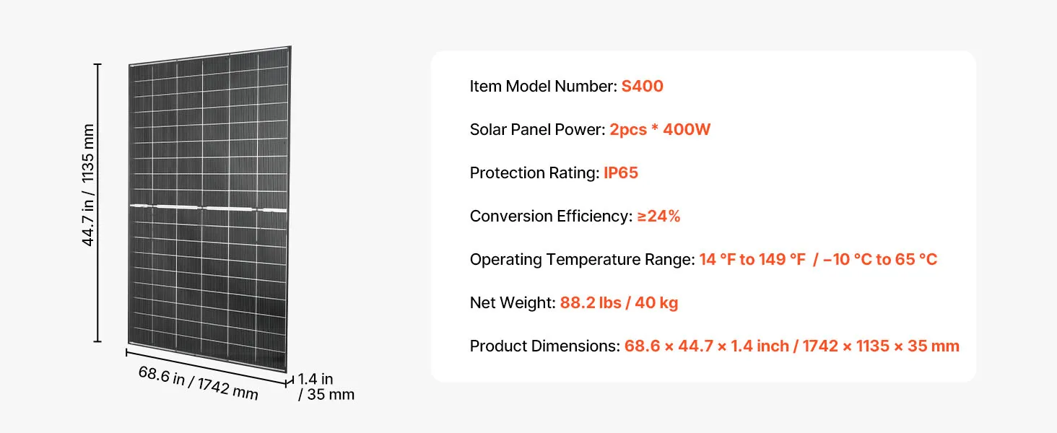The height and width of the screenshot is (433, 1057).
Task: Click the 1.4 in / 35 mm thickness label
Action: (326, 387)
